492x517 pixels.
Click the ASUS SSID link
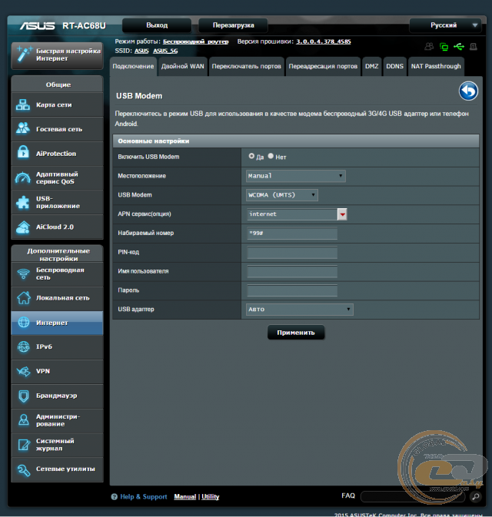(141, 51)
